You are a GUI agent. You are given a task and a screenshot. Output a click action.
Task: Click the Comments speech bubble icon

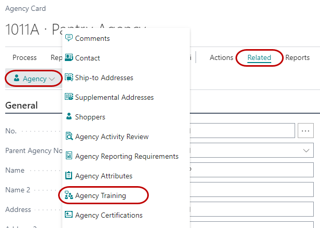tap(68, 38)
